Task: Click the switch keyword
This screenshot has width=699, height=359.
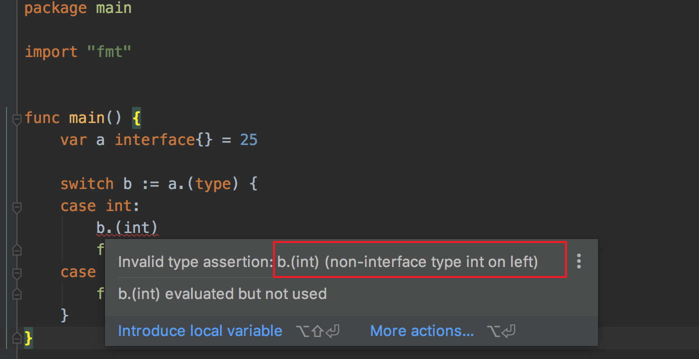Action: coord(87,184)
